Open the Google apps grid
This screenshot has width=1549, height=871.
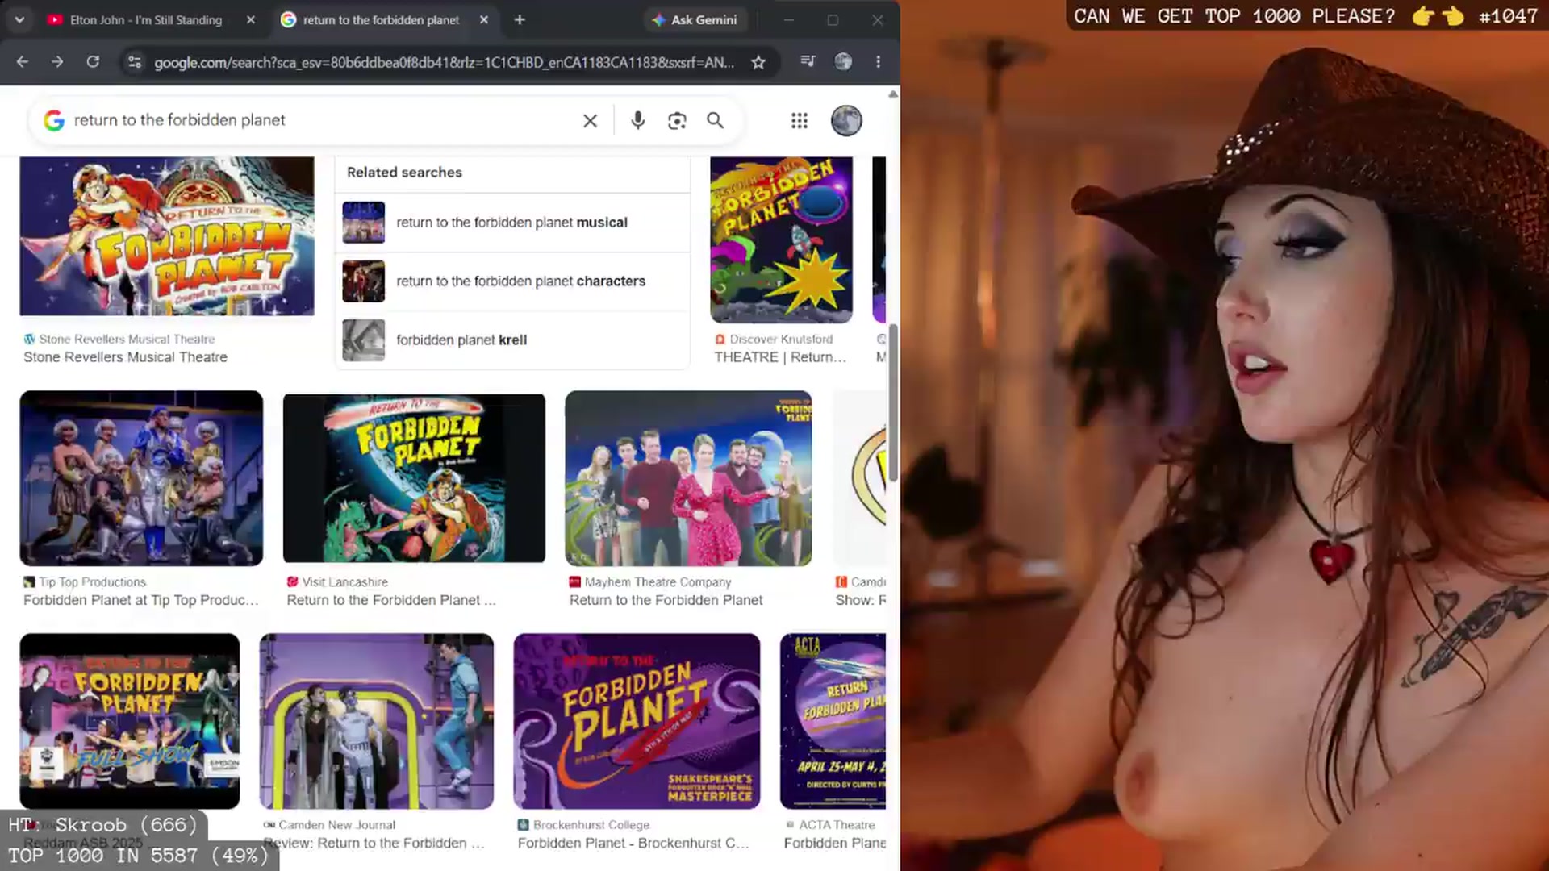800,120
